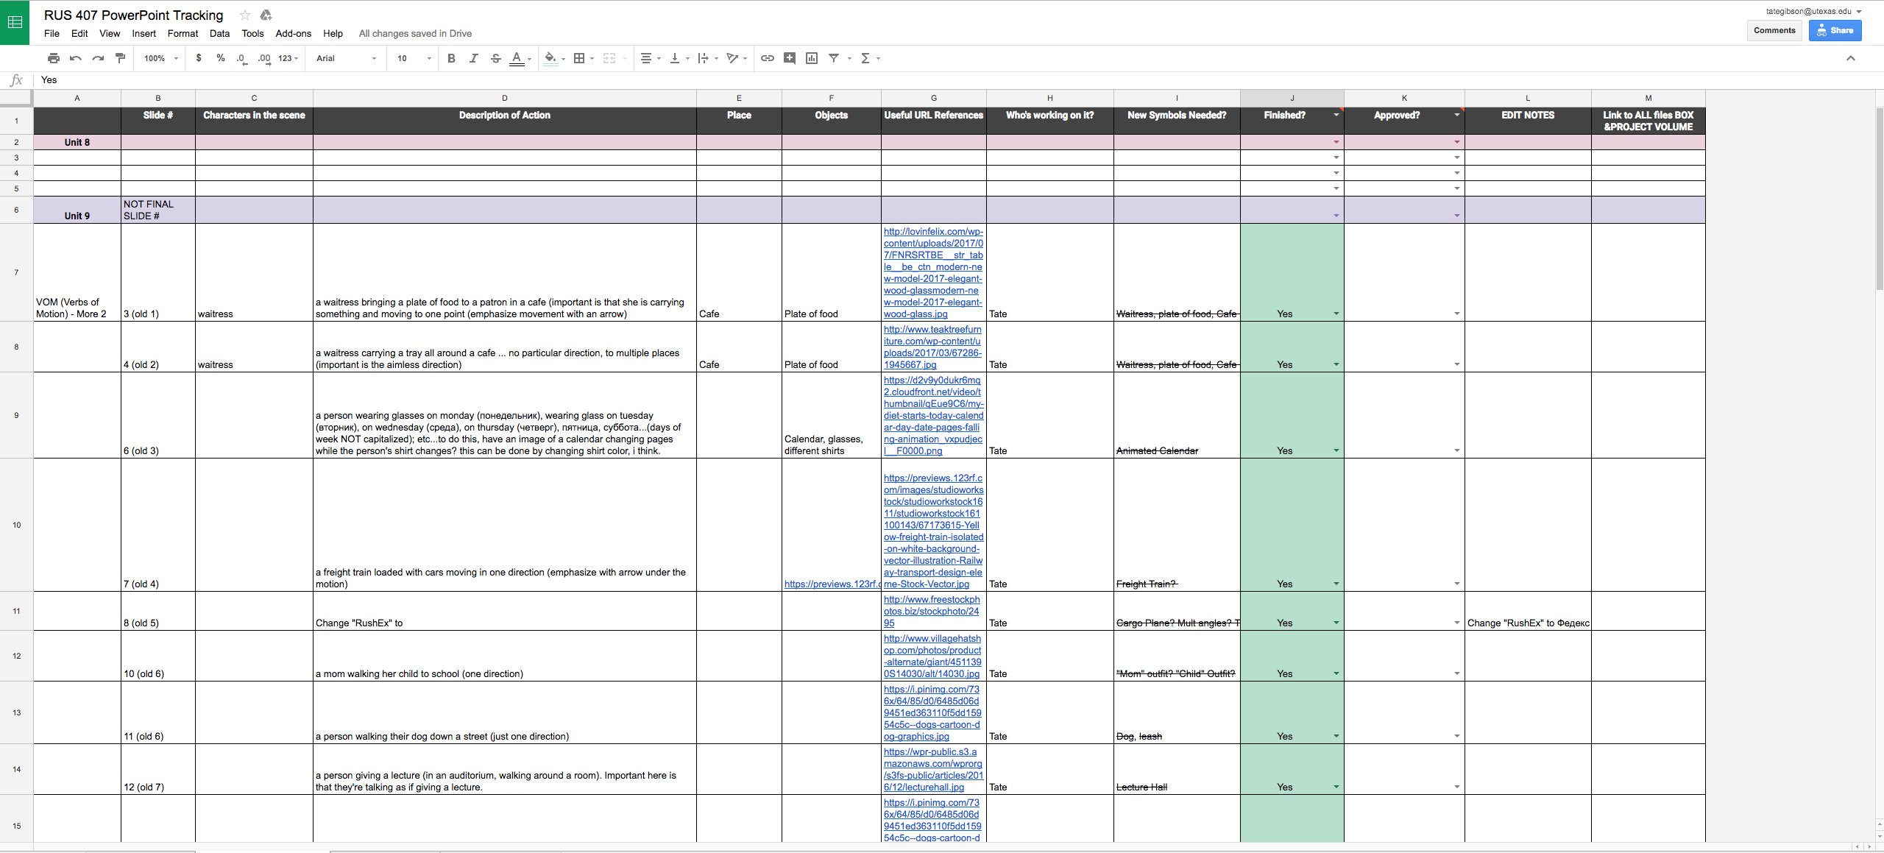The image size is (1884, 853).
Task: Open the Tools menu
Action: pyautogui.click(x=252, y=34)
